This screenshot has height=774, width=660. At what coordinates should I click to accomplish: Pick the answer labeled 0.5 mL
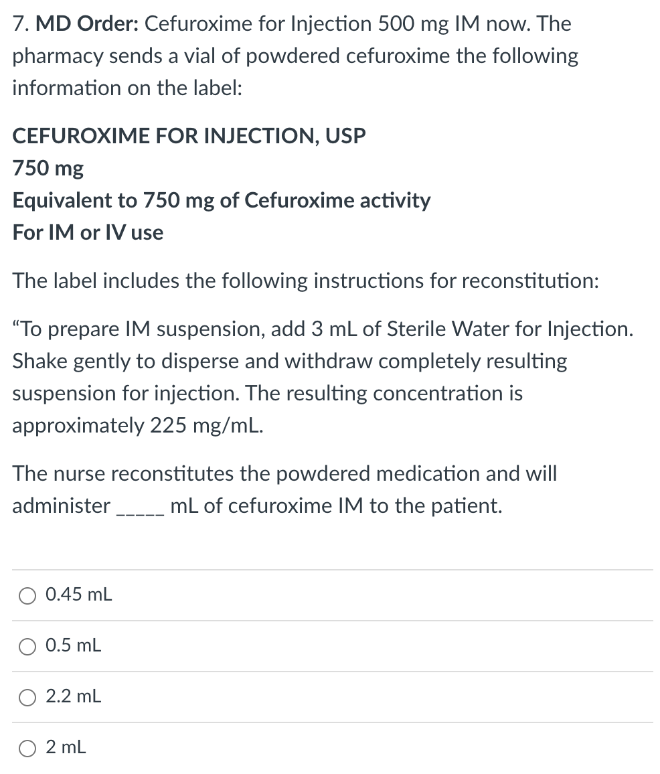click(72, 645)
